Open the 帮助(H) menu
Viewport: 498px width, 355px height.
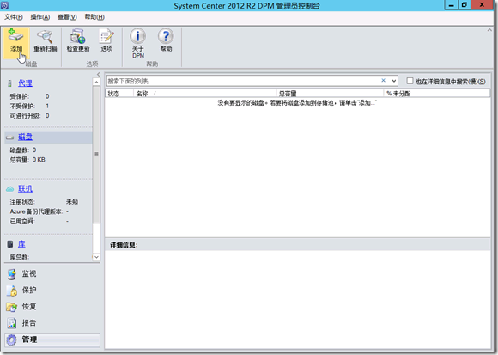[94, 17]
